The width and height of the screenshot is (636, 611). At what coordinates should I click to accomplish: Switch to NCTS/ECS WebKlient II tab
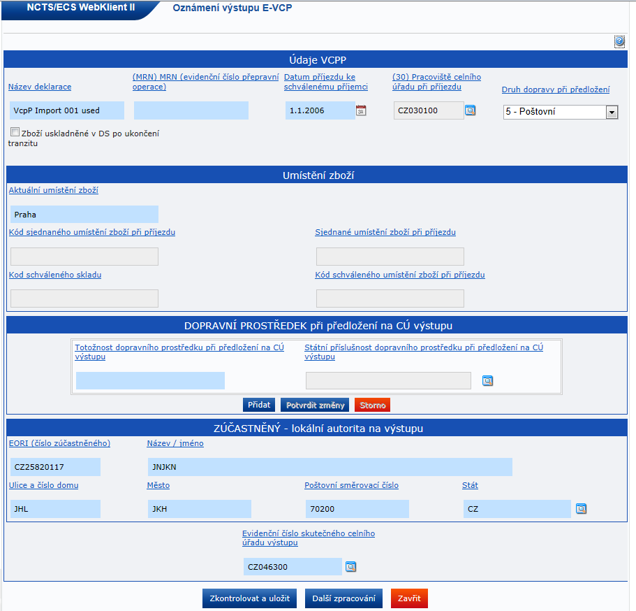[80, 9]
